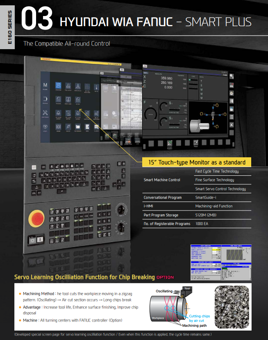The image size is (268, 340).
Task: Tap the Operation icon in the HMI menu
Action: 58,86
